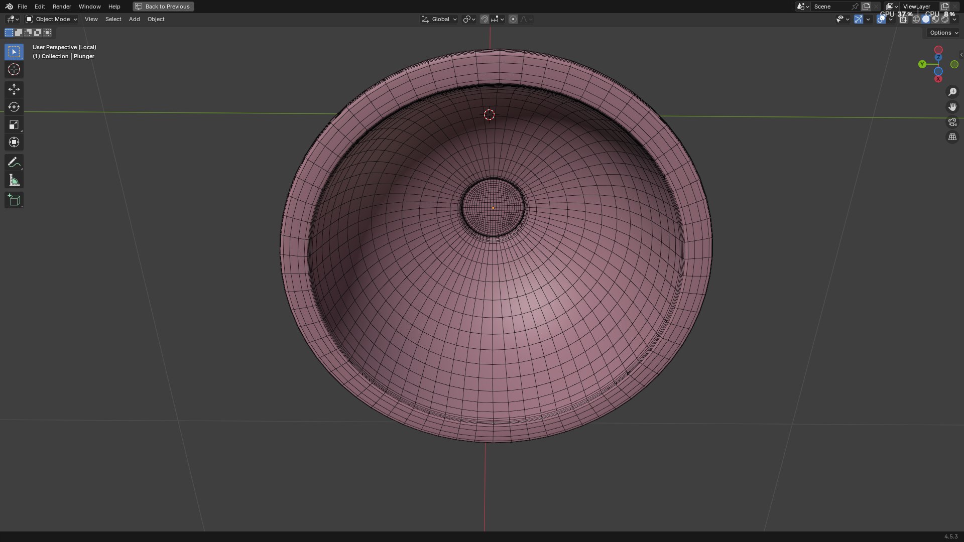Open the viewport Select menu

coord(113,19)
